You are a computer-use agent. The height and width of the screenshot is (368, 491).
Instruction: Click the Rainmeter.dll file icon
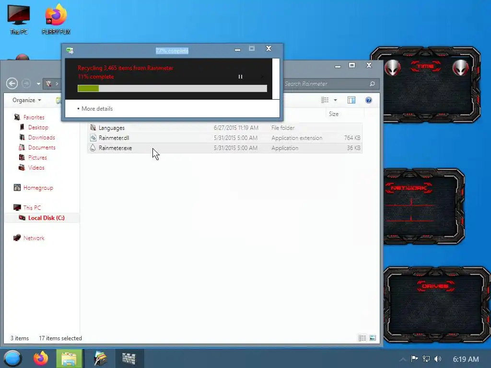(93, 138)
